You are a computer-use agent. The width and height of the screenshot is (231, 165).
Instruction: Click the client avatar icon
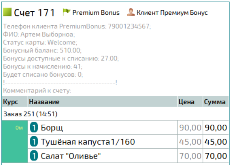tap(130, 12)
